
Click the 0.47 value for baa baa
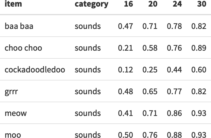click(x=125, y=26)
